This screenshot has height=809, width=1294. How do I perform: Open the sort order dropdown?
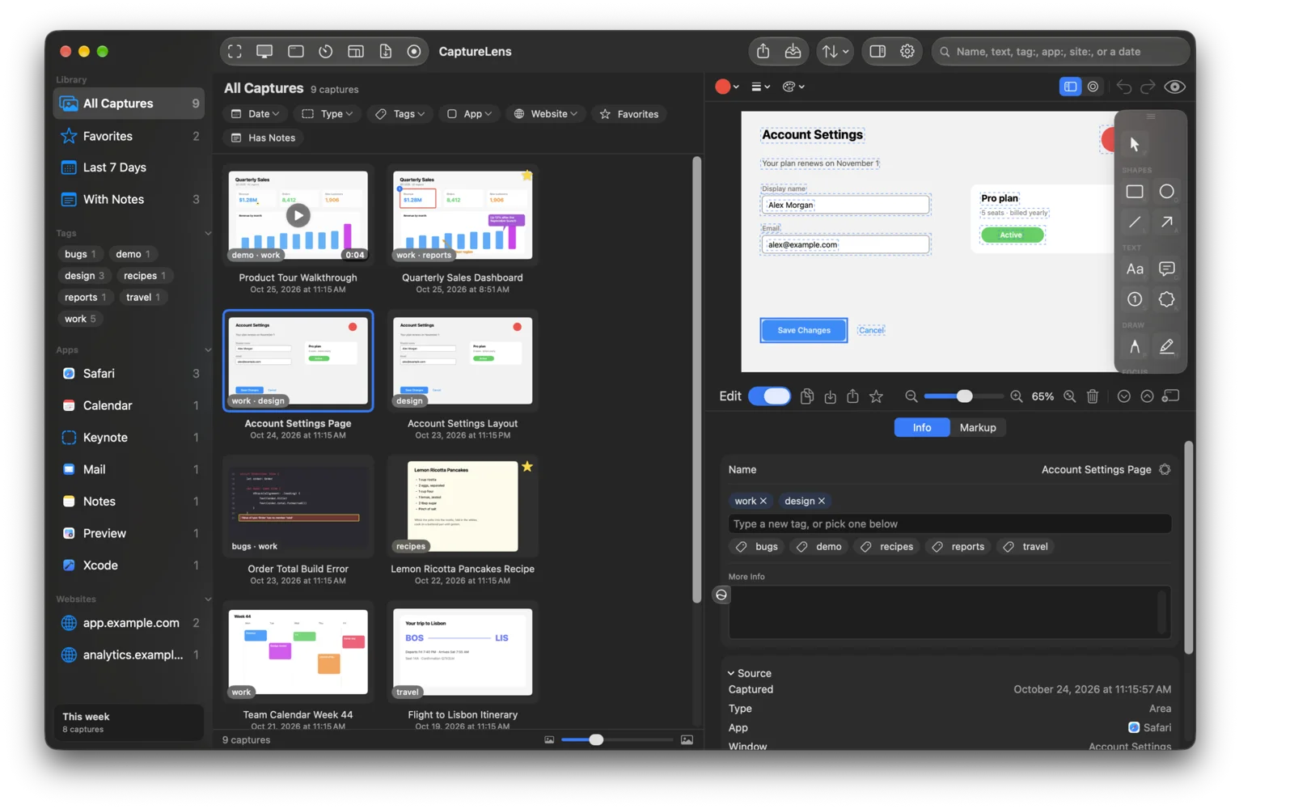[x=835, y=52]
